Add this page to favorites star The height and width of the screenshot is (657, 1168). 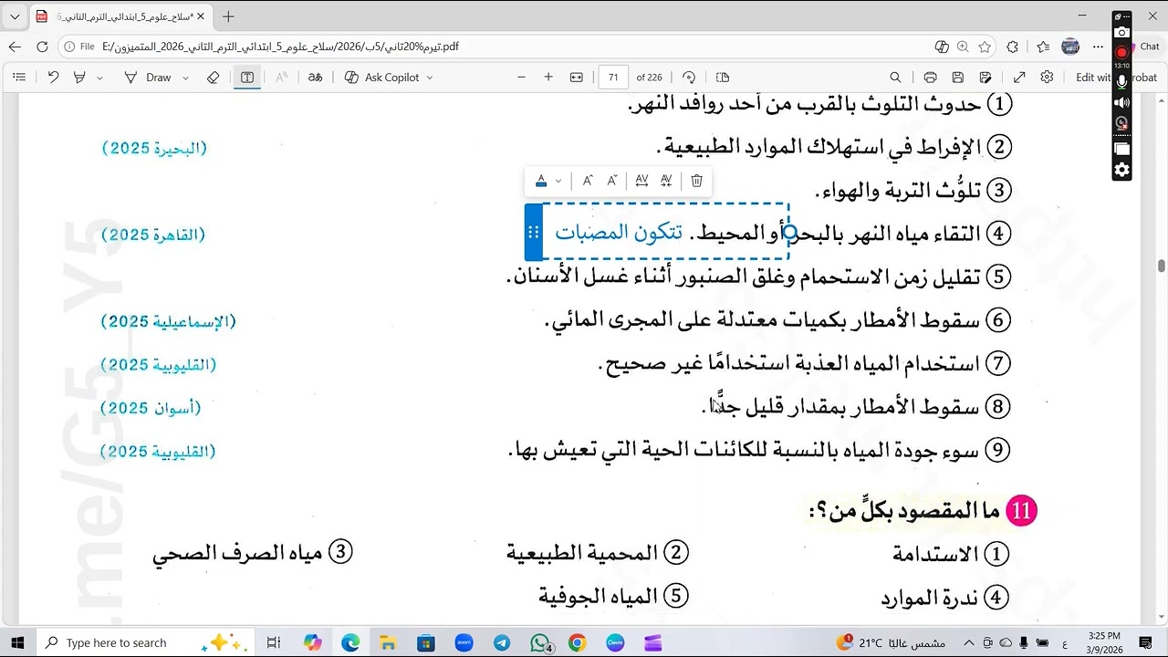[985, 47]
